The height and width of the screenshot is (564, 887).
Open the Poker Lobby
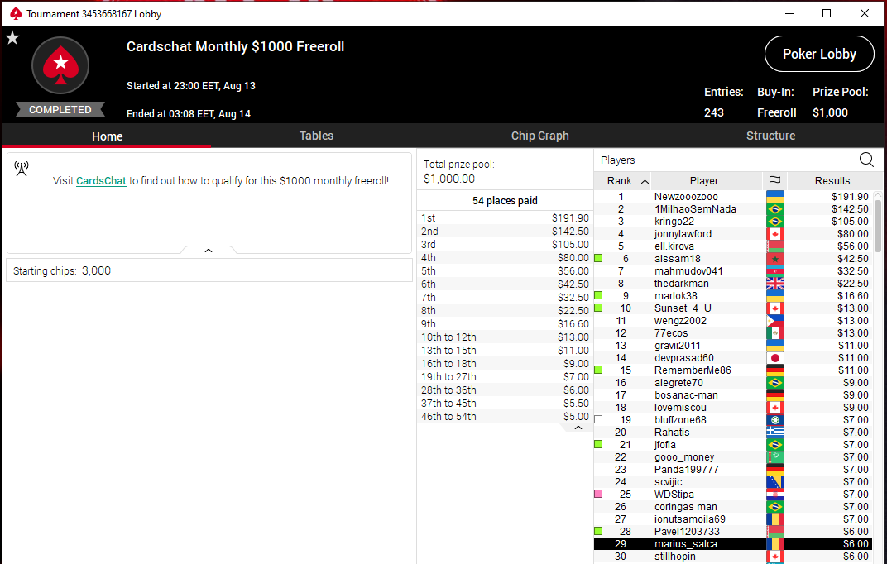(819, 55)
